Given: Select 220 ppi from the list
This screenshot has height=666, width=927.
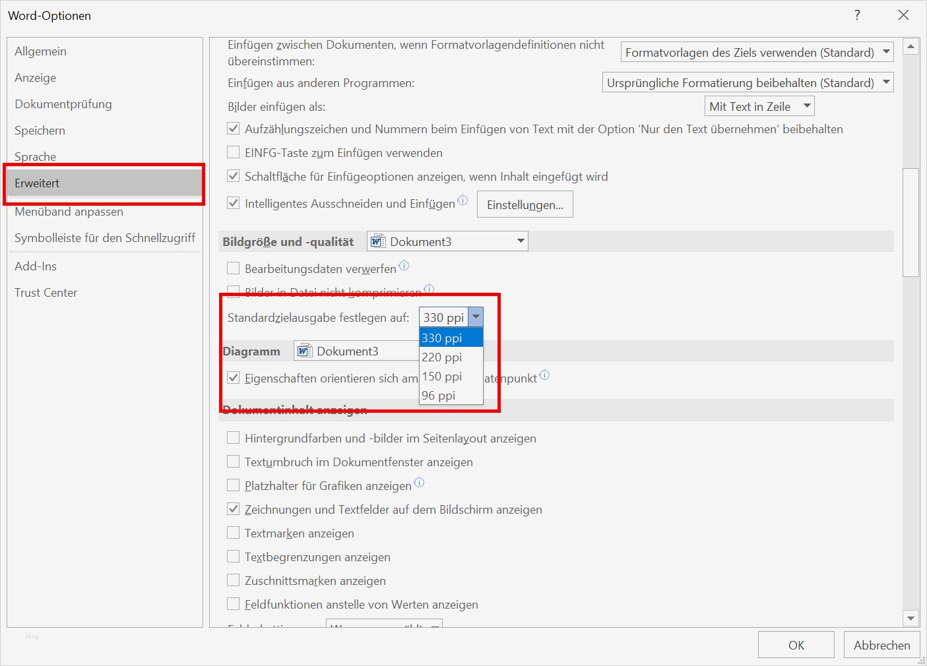Looking at the screenshot, I should click(x=451, y=357).
